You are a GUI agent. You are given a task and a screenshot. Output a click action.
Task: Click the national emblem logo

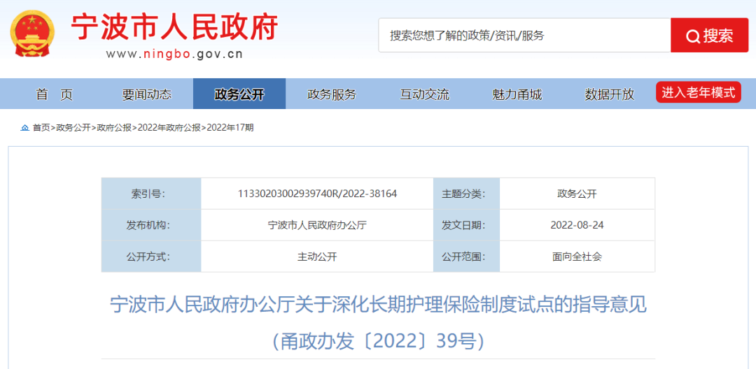(x=33, y=34)
